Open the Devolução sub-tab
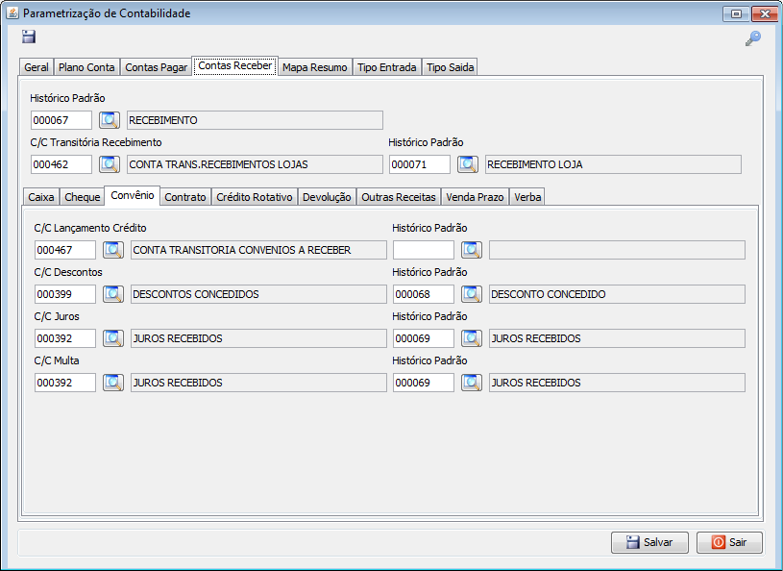The image size is (783, 571). pos(327,197)
